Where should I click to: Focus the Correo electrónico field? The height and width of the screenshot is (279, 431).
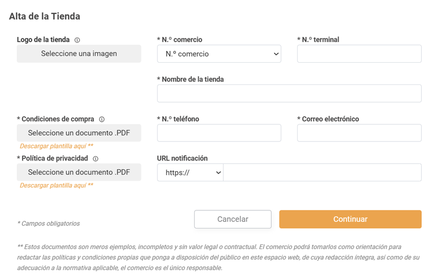359,133
